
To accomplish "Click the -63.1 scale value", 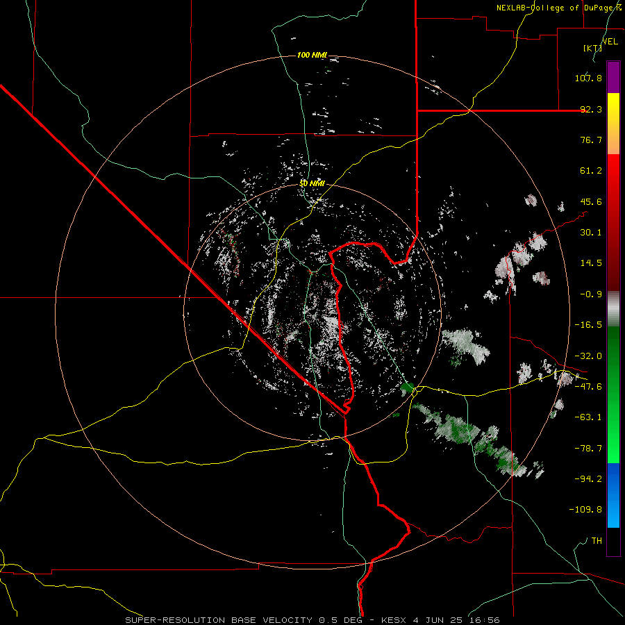I will (x=588, y=417).
